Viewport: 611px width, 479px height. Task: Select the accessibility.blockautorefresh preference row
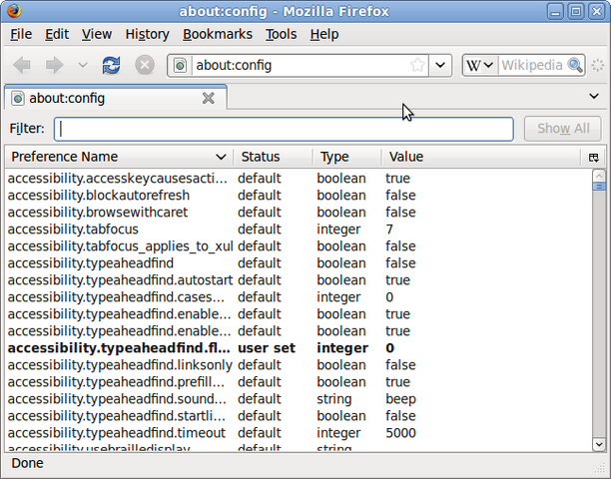click(x=299, y=196)
